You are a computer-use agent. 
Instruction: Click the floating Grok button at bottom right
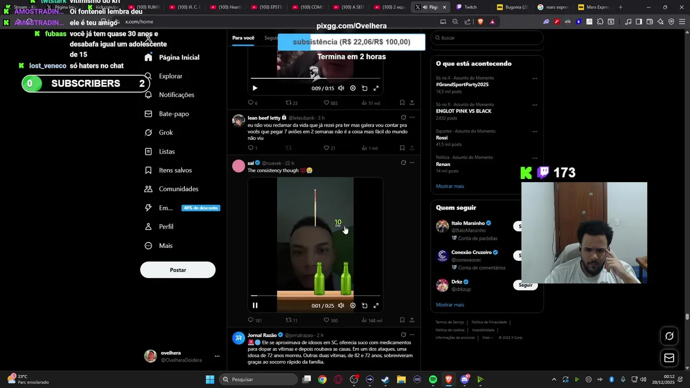tap(669, 336)
